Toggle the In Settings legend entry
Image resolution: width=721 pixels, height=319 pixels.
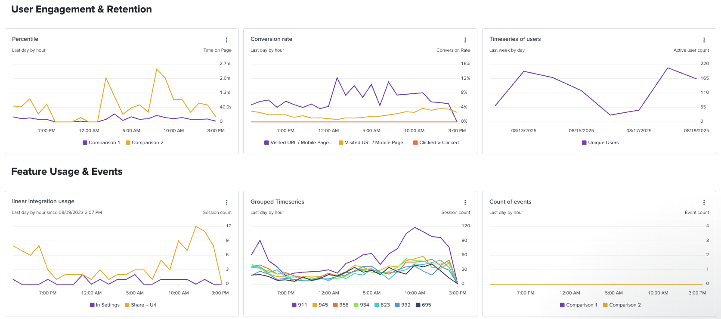(105, 305)
